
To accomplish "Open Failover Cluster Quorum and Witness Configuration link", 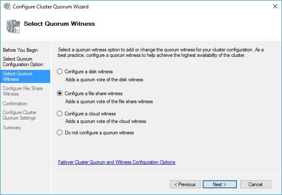I will (x=116, y=162).
